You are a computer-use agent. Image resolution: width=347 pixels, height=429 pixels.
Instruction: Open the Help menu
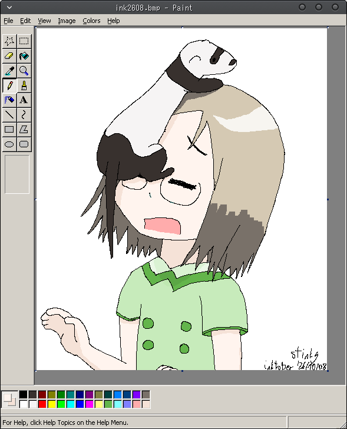click(x=114, y=21)
